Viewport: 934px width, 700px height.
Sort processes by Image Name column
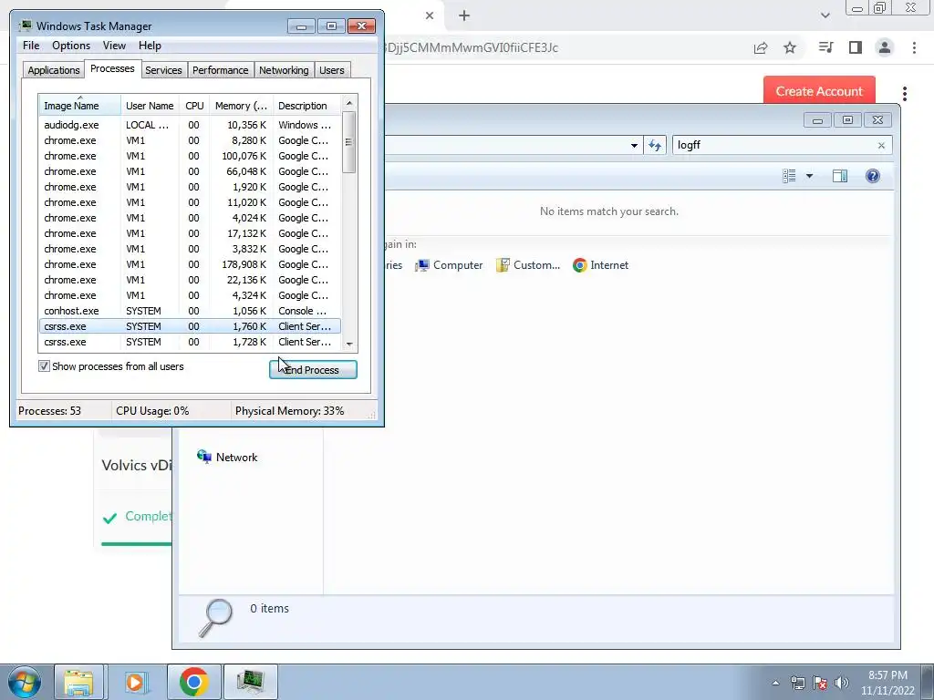80,106
